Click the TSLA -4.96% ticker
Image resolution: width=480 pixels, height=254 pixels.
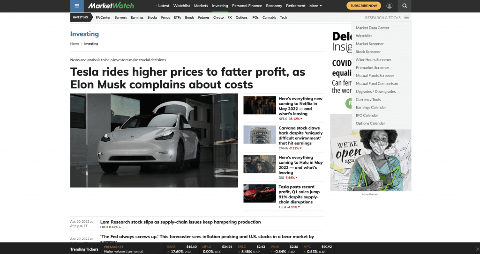point(288,207)
